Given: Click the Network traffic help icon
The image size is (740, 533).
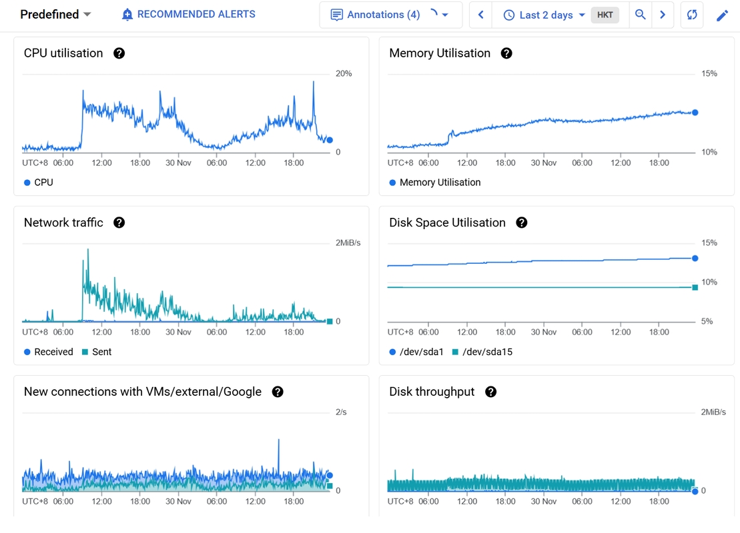Looking at the screenshot, I should tap(119, 223).
